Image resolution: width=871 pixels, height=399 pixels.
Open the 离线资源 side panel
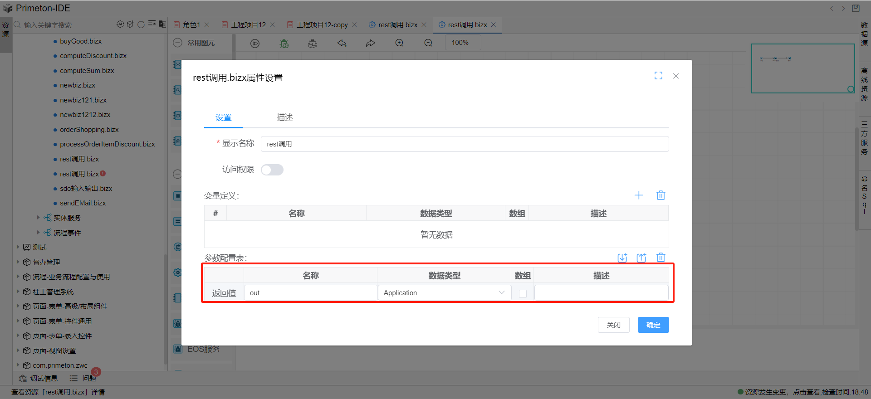[x=865, y=84]
